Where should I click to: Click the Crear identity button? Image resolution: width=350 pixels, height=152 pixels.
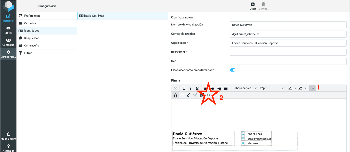(x=253, y=6)
